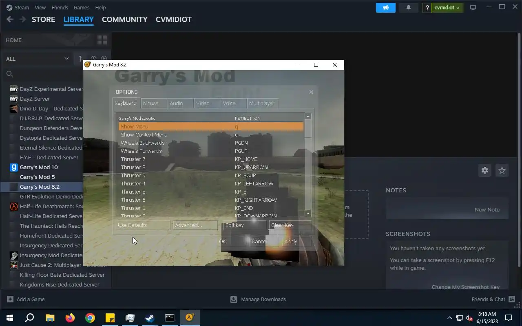Switch to Audio options tab
The image size is (522, 326).
click(x=180, y=104)
